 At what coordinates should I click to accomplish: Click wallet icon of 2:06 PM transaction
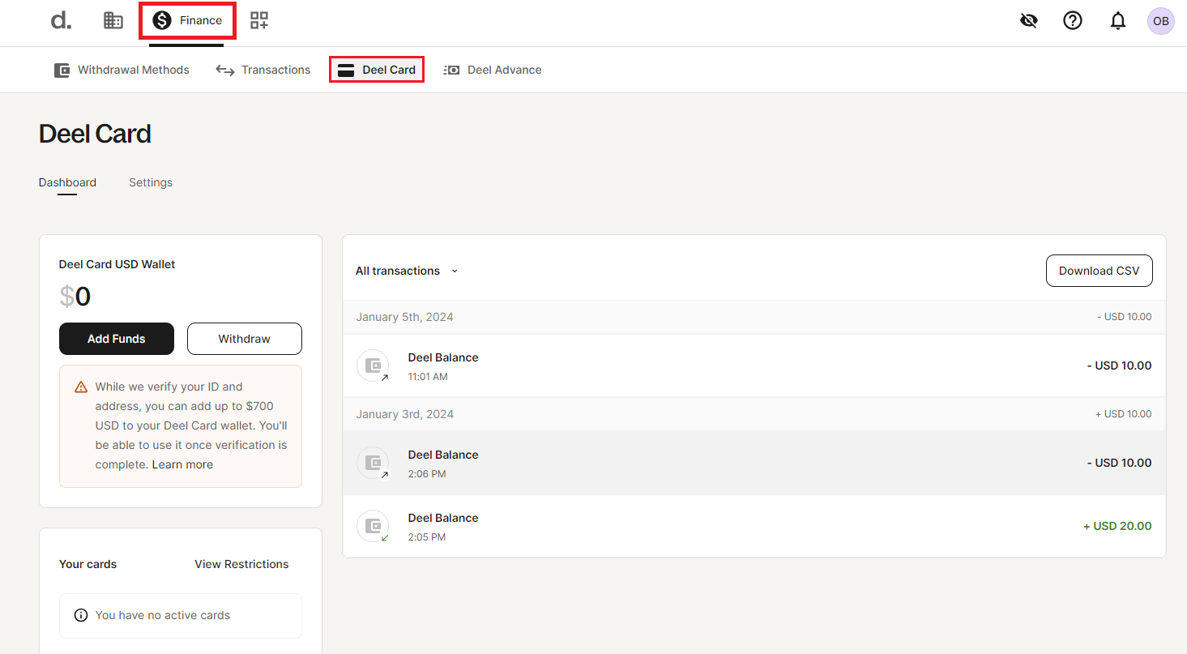point(373,463)
